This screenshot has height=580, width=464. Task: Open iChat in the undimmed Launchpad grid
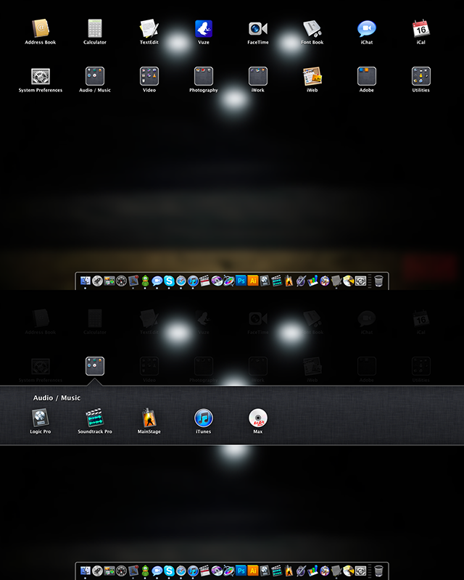click(x=367, y=28)
